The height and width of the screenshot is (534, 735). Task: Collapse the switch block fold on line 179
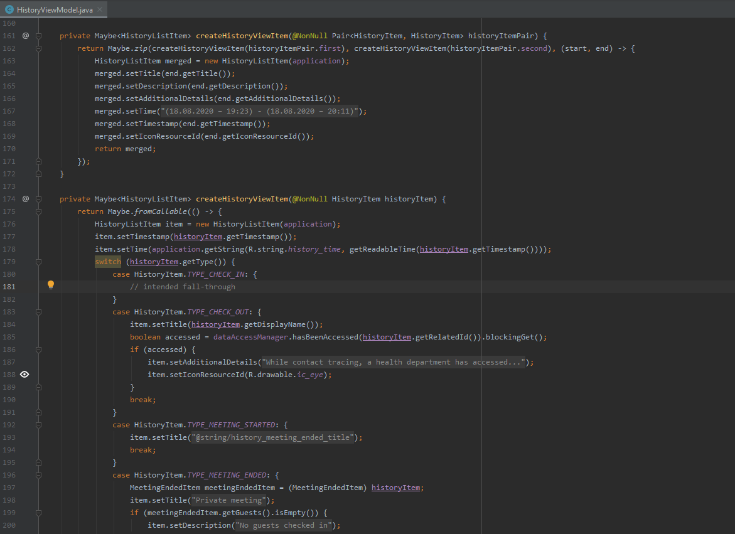click(38, 262)
